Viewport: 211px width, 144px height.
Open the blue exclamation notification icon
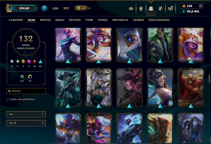[44, 8]
